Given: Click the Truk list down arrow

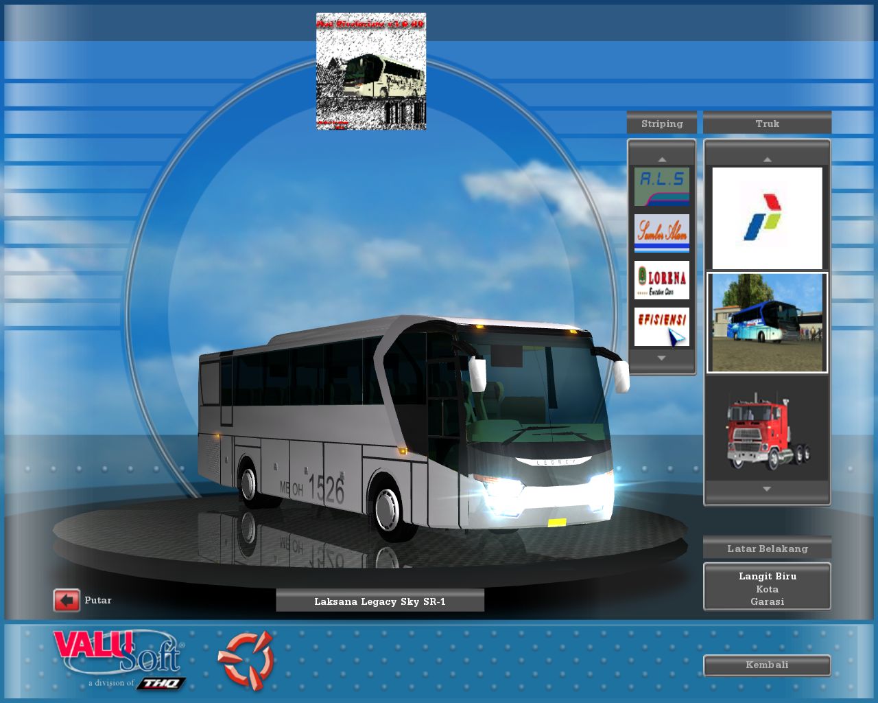Looking at the screenshot, I should (767, 489).
